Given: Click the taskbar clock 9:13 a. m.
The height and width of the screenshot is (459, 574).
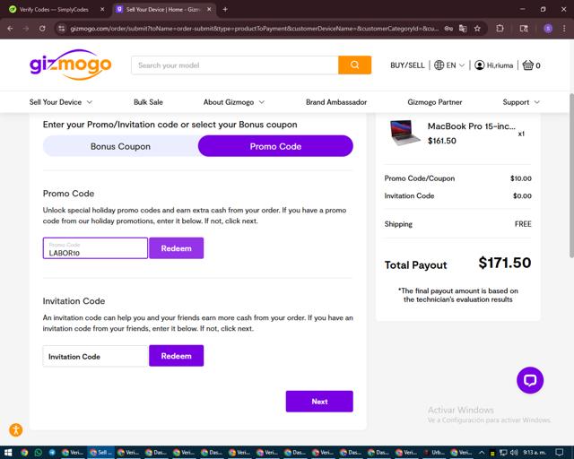Looking at the screenshot, I should tap(535, 453).
